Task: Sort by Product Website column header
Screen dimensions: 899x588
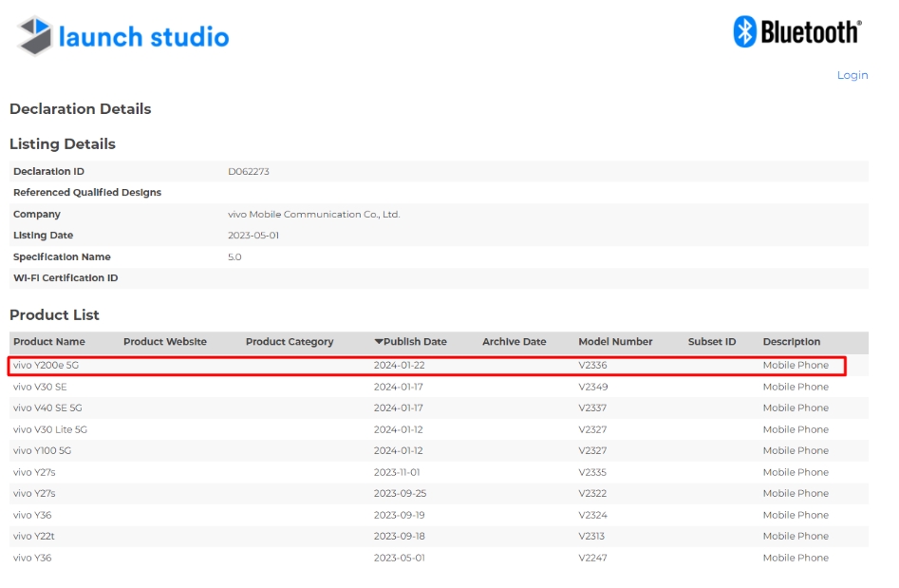Action: coord(165,342)
